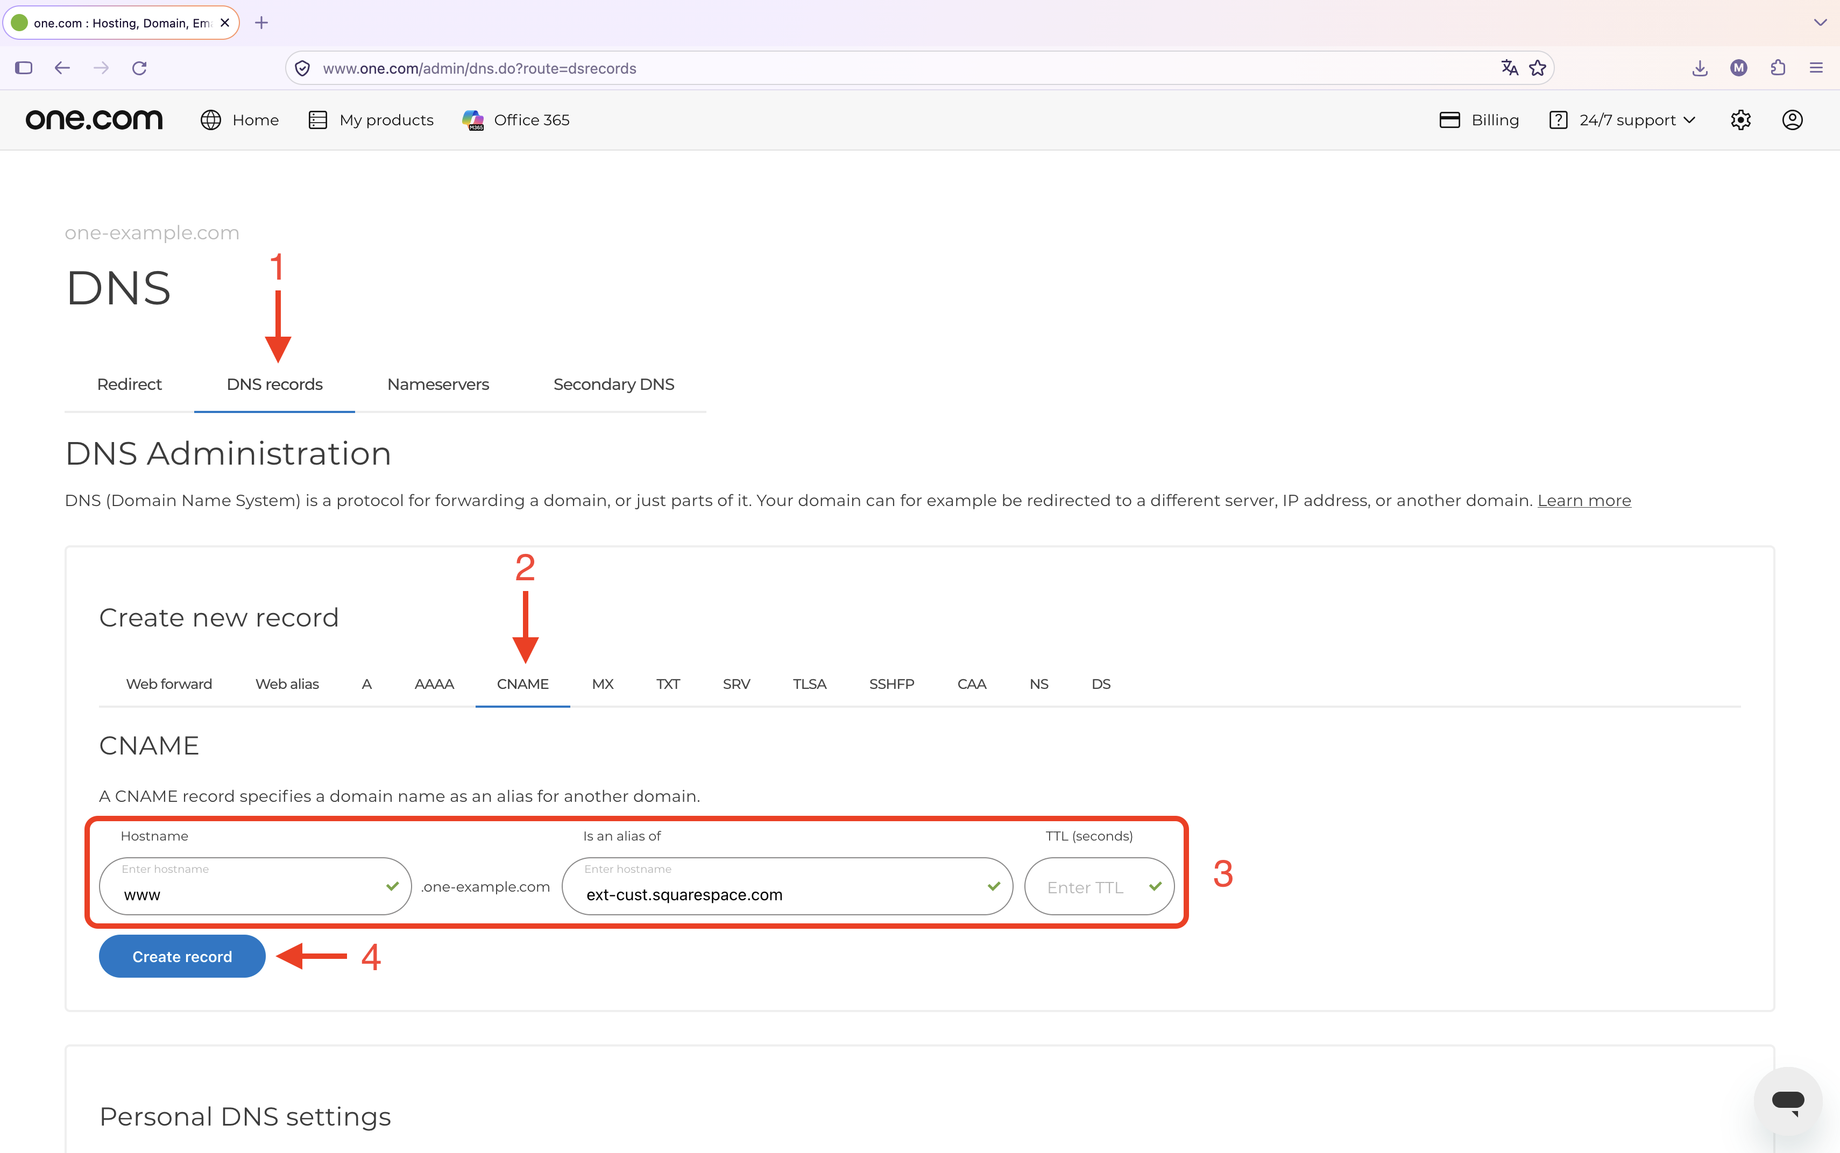Switch to the Nameservers tab

point(438,385)
